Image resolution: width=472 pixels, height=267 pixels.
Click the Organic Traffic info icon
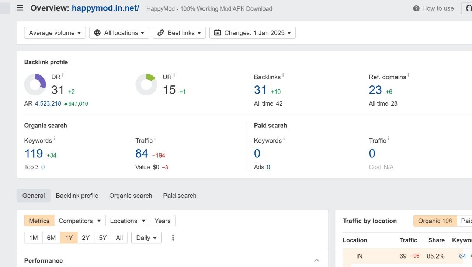155,138
